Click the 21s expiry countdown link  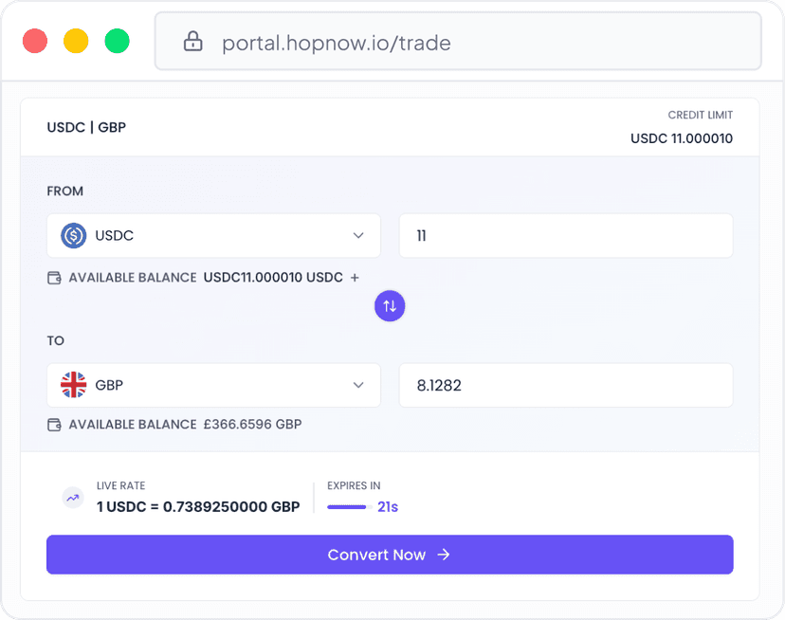coord(388,507)
